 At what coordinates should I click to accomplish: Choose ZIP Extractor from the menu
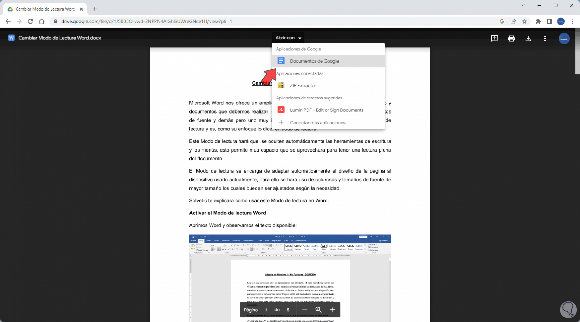328,85
